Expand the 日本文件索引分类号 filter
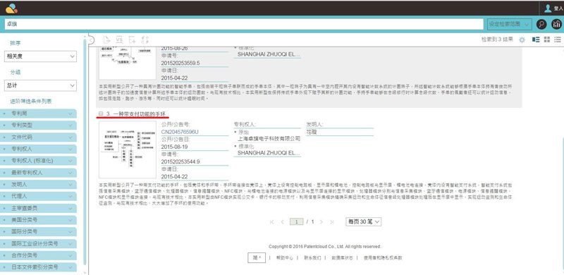Image resolution: width=564 pixels, height=275 pixels. pos(39,267)
